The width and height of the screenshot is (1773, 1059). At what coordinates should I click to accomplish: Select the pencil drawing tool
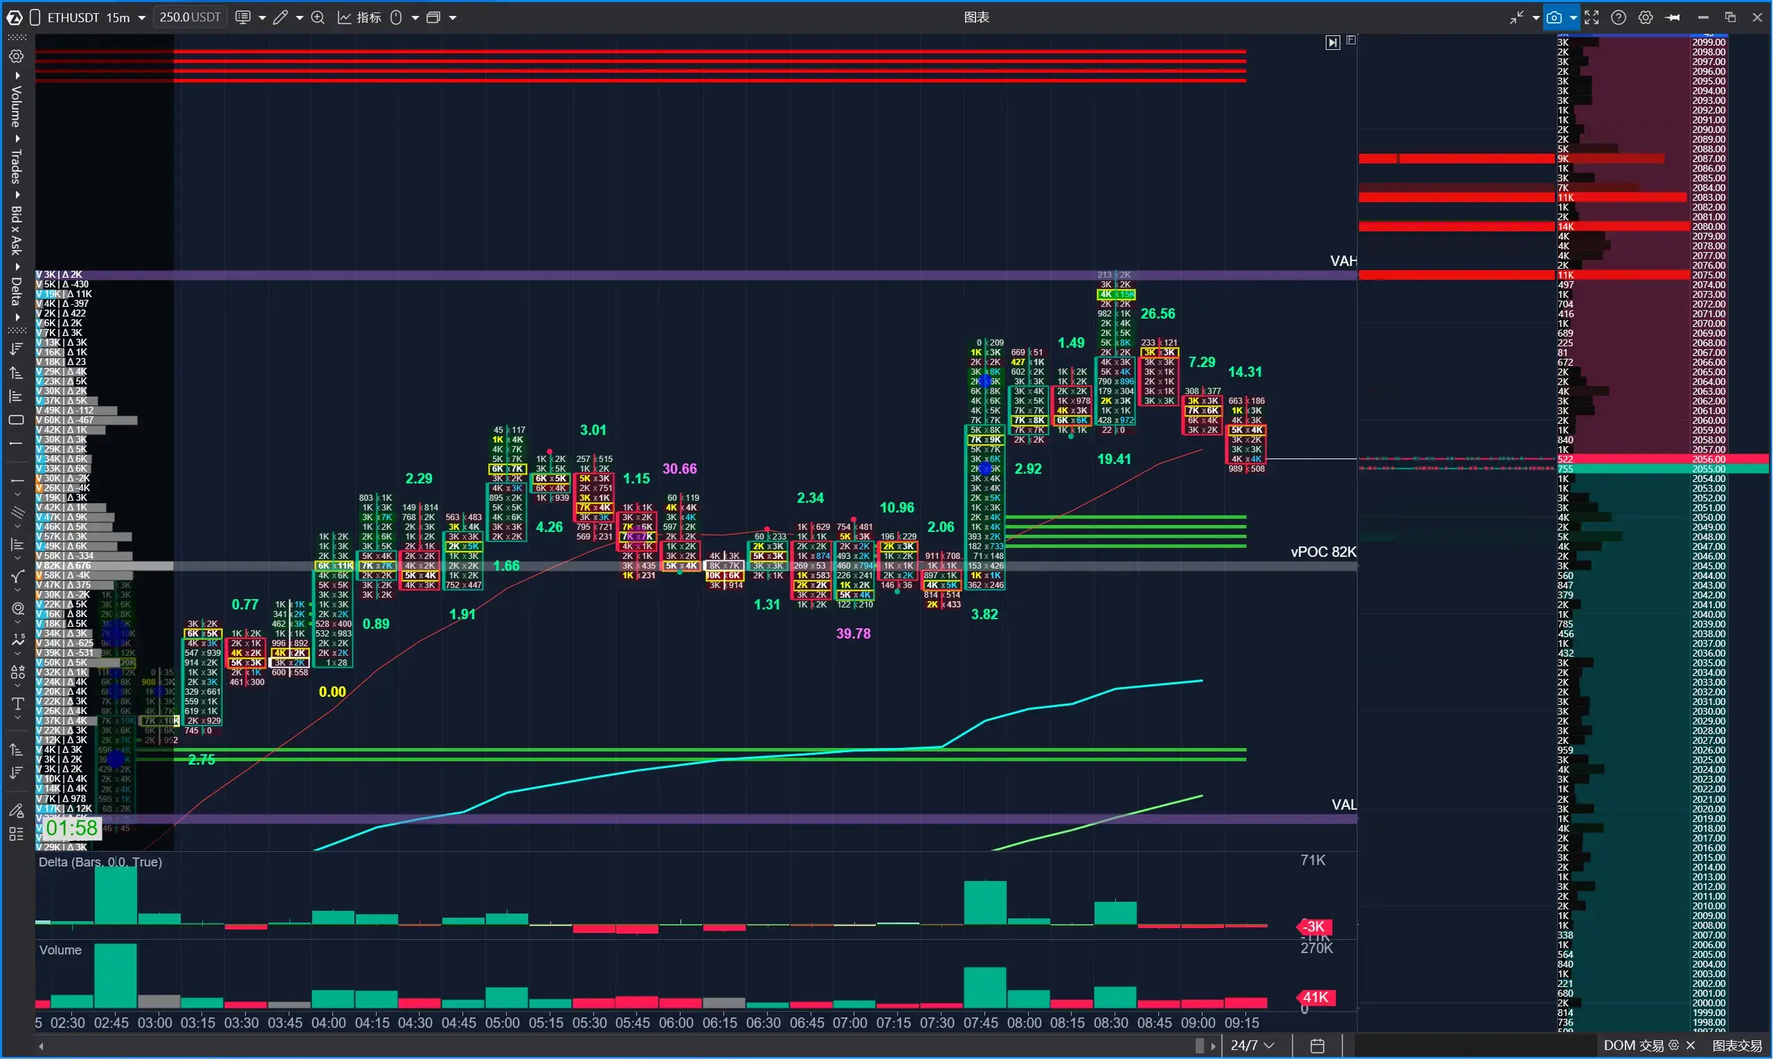click(x=281, y=18)
